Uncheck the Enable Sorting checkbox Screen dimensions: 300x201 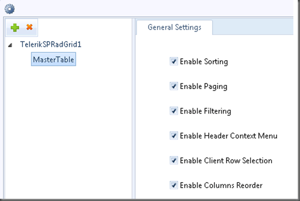coord(174,61)
